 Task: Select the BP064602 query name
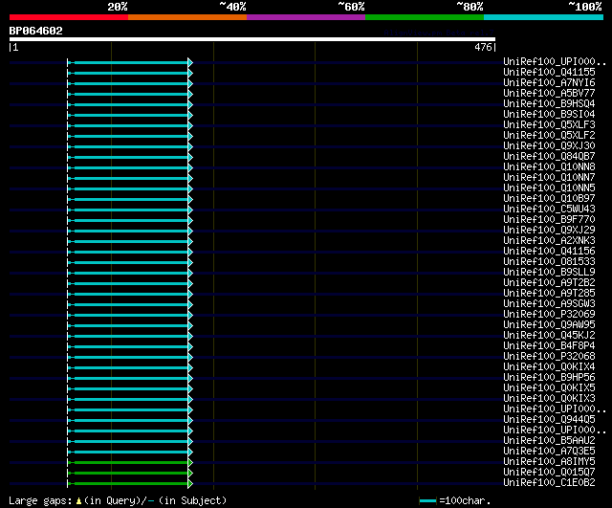click(36, 31)
